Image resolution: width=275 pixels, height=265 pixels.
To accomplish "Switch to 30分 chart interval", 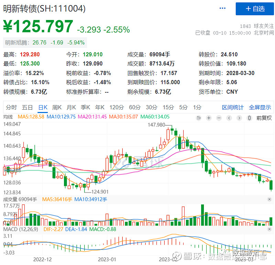I will click(x=152, y=107).
